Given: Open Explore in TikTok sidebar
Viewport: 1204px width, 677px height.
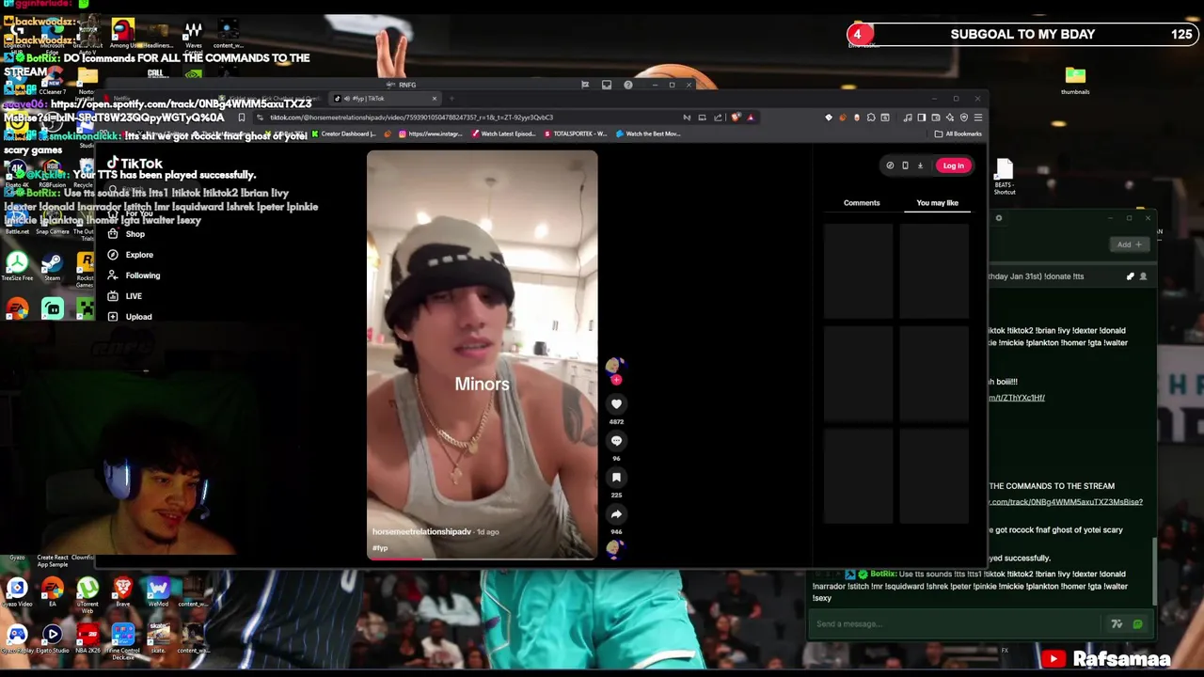Looking at the screenshot, I should [x=130, y=255].
